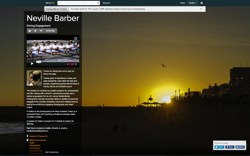The height and width of the screenshot is (156, 250).
Task: Open the Discover menu item
Action: click(106, 3)
